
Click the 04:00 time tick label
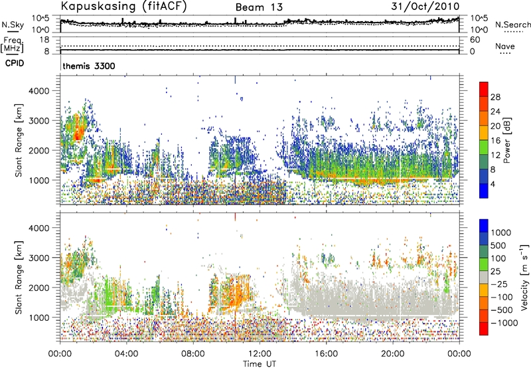(x=127, y=354)
